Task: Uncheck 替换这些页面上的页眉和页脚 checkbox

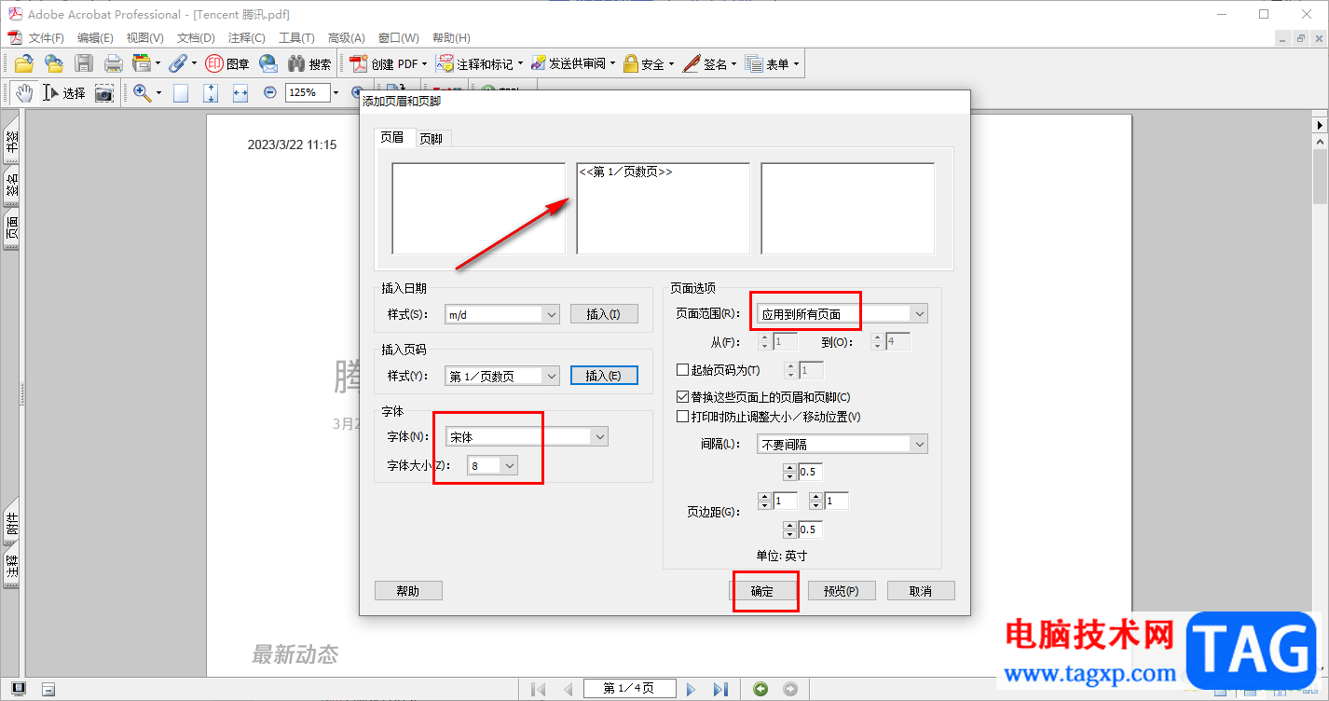Action: [x=682, y=397]
